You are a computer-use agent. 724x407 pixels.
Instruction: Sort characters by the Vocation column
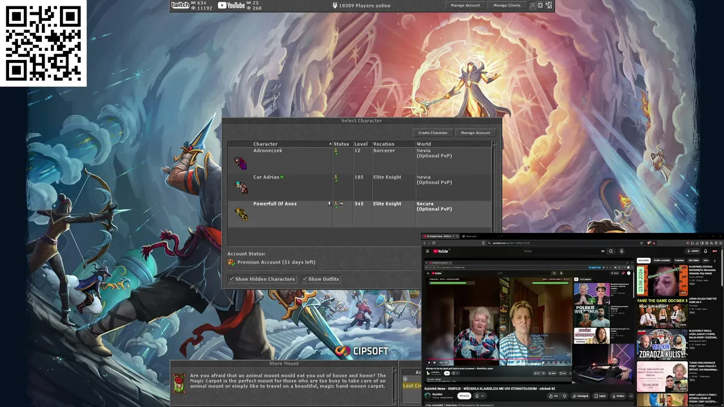coord(394,144)
